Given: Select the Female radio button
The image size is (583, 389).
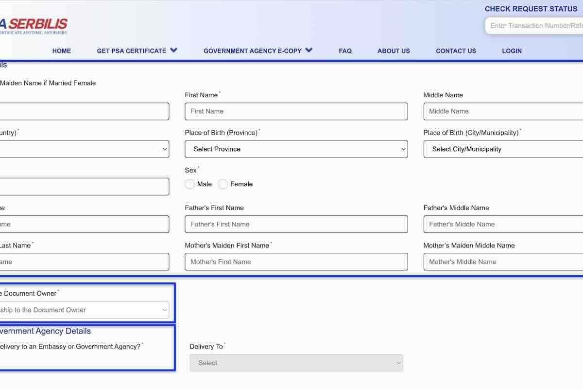Looking at the screenshot, I should (223, 184).
